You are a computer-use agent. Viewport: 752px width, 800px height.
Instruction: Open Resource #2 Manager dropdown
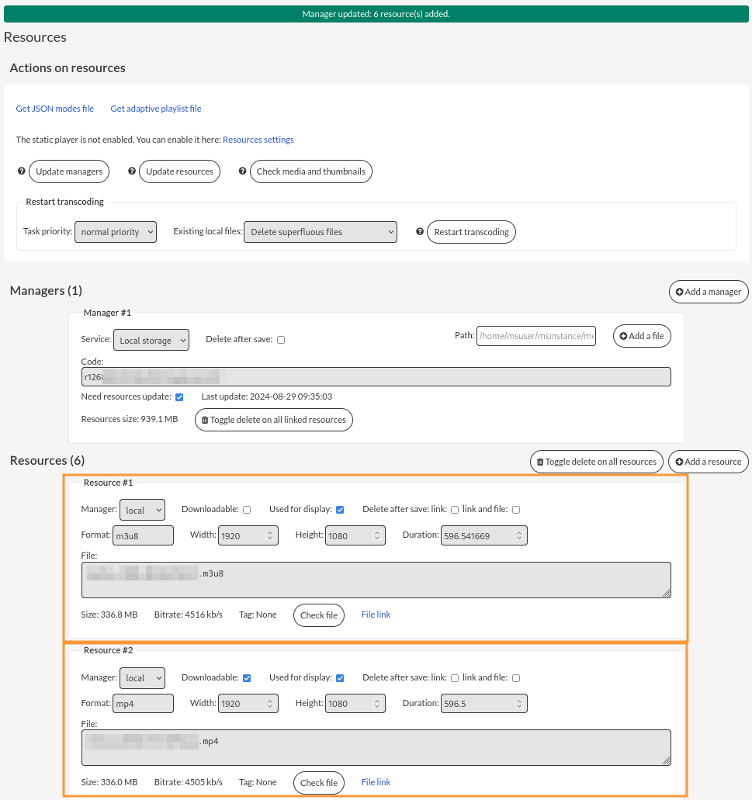pyautogui.click(x=142, y=678)
